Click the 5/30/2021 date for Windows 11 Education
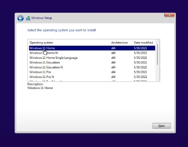The width and height of the screenshot is (188, 147). (140, 62)
